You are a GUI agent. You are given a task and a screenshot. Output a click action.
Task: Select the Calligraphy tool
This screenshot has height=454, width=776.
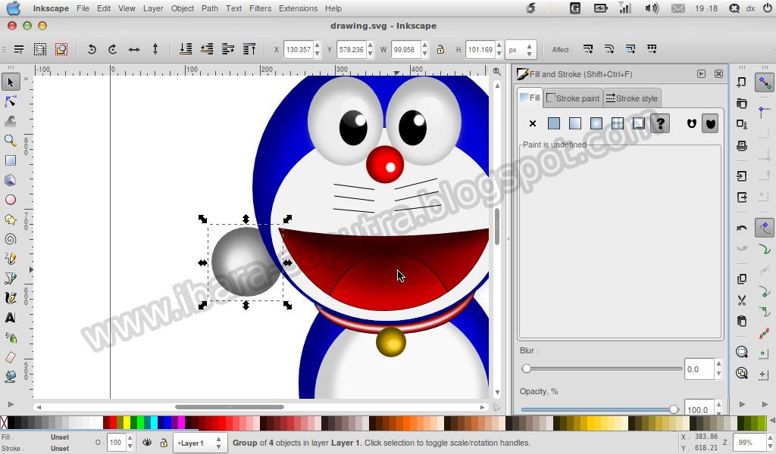point(11,298)
